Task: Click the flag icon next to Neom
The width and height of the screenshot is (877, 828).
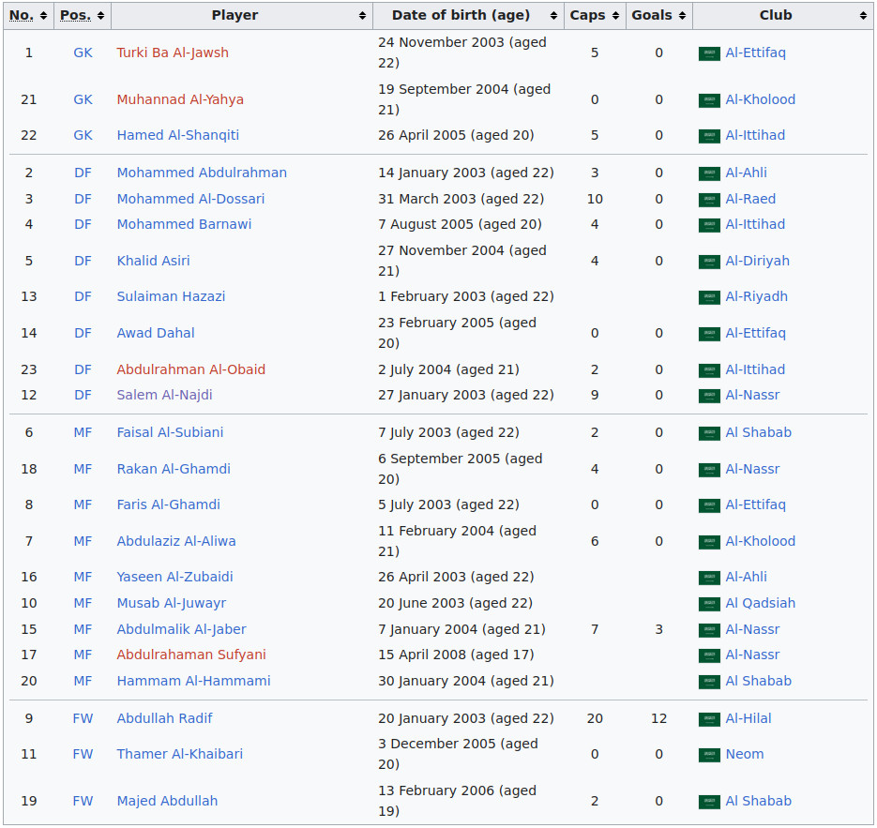Action: [709, 755]
